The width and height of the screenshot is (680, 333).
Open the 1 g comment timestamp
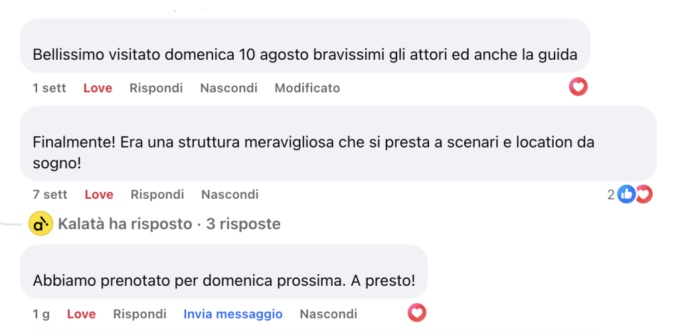[41, 314]
